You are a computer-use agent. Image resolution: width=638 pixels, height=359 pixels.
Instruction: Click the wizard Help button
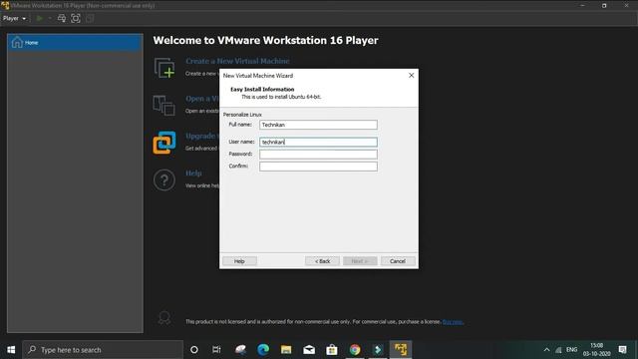(x=239, y=261)
